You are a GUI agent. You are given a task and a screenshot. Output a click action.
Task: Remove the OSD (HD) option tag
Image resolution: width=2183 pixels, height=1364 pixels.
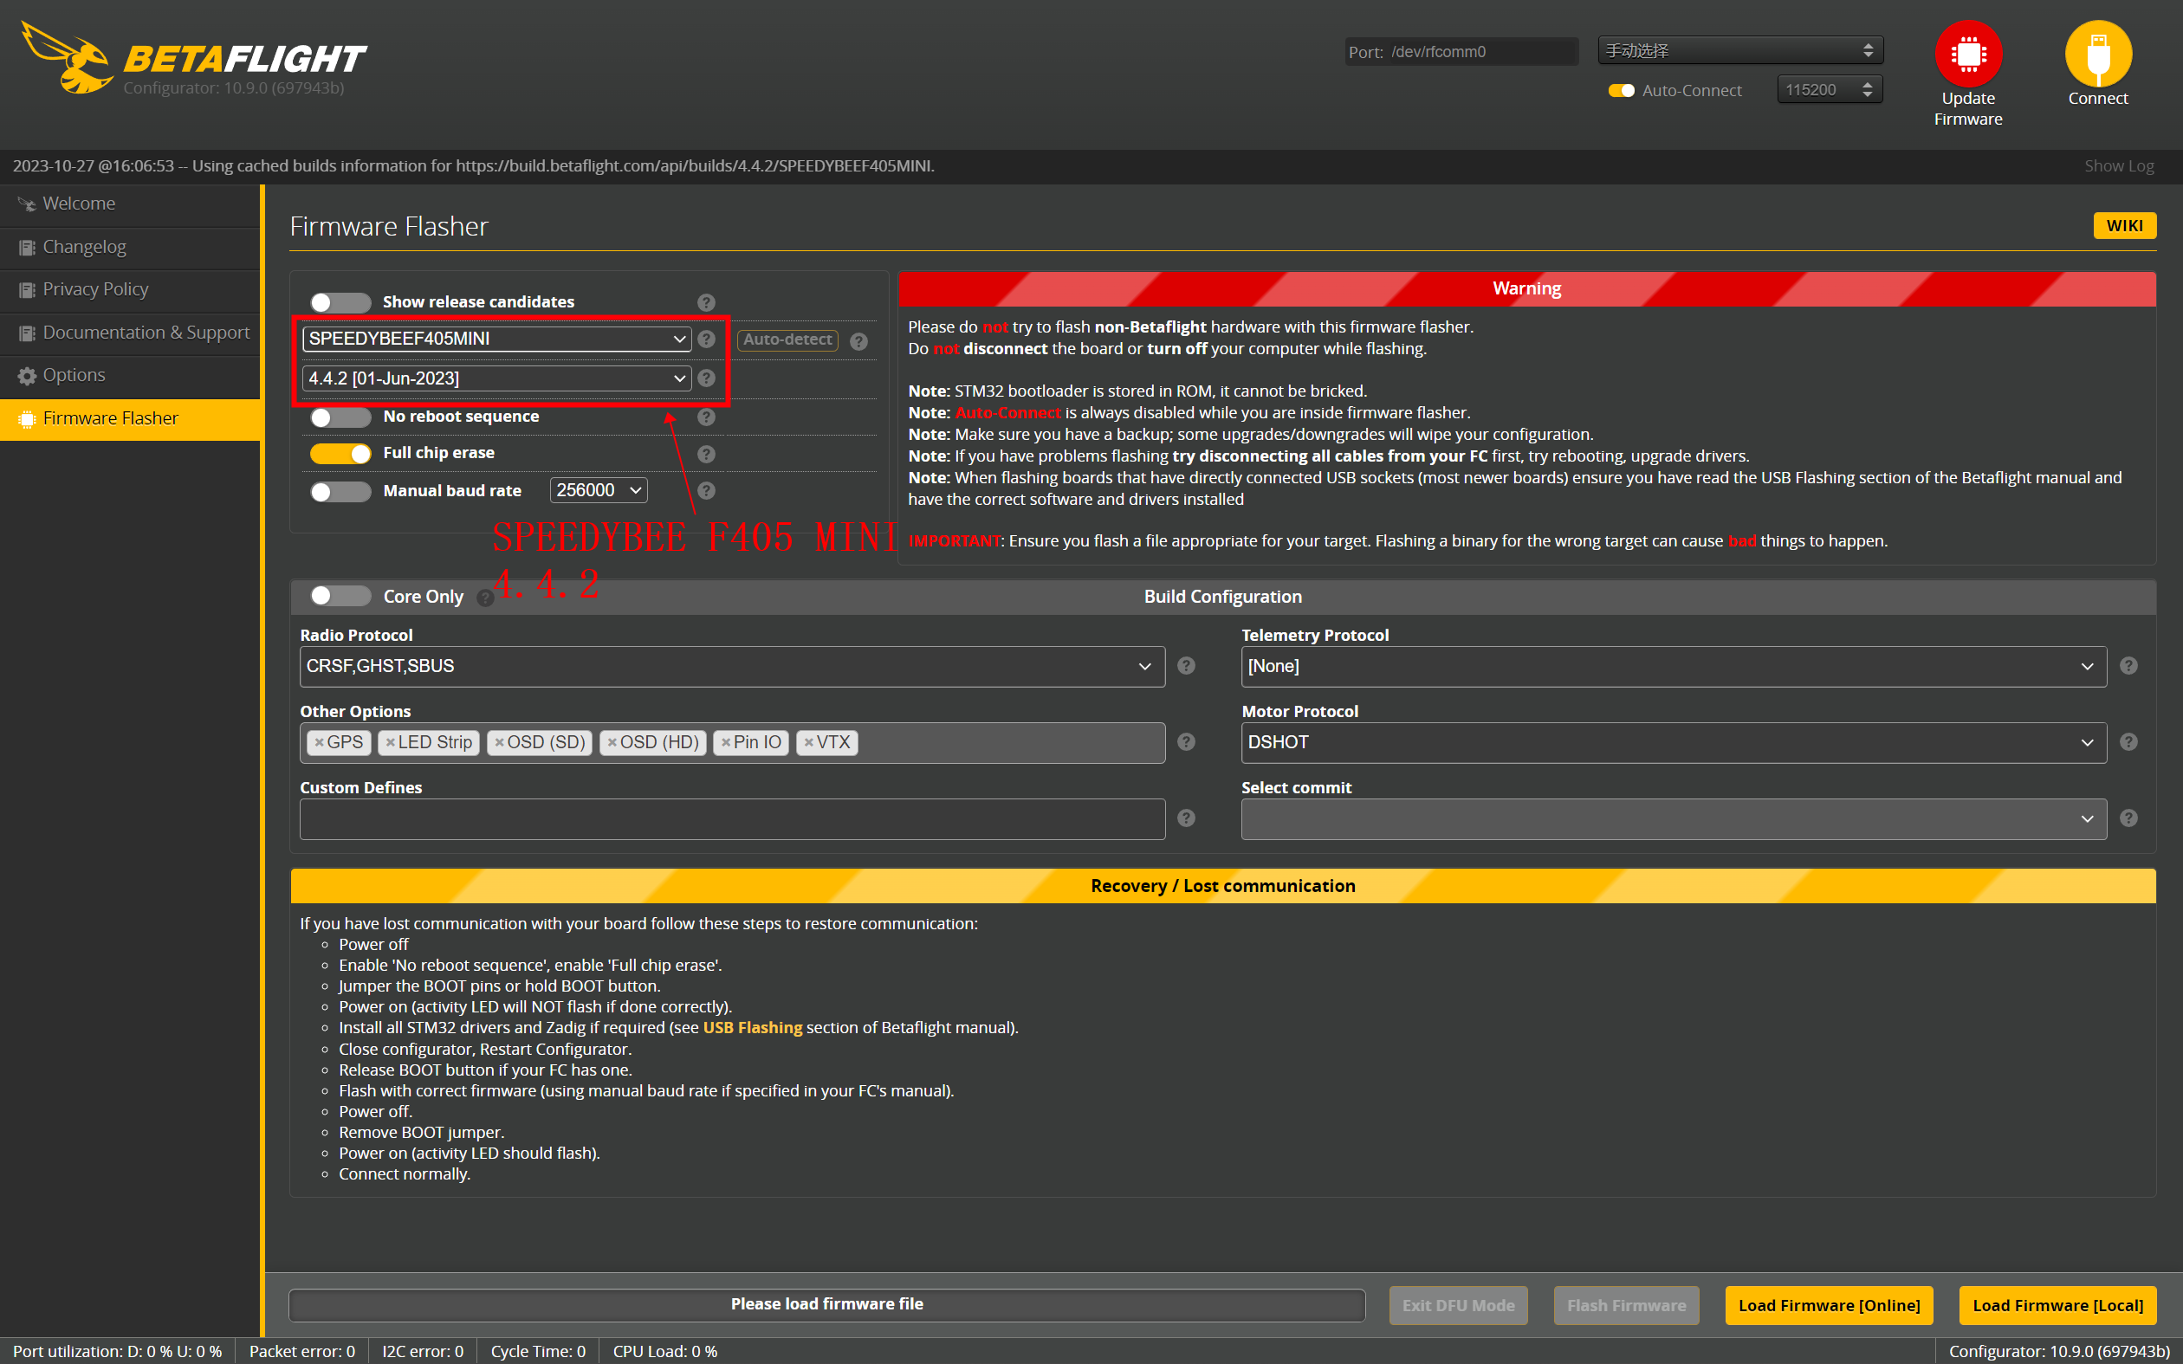click(x=612, y=742)
